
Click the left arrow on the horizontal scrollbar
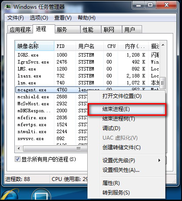click(19, 148)
